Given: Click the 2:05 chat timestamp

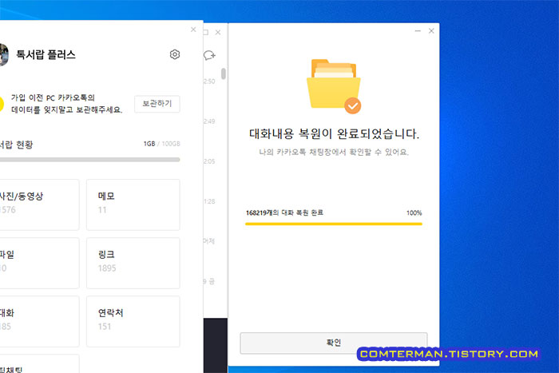Looking at the screenshot, I should [x=209, y=161].
